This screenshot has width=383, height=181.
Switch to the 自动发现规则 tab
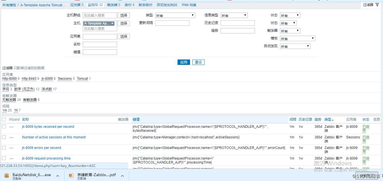click(x=167, y=5)
